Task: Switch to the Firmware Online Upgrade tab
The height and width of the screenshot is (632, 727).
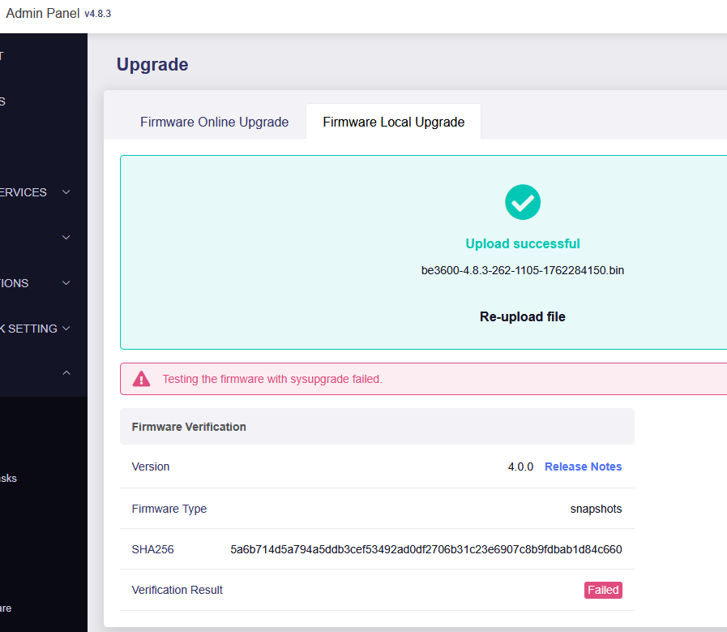Action: pos(214,122)
